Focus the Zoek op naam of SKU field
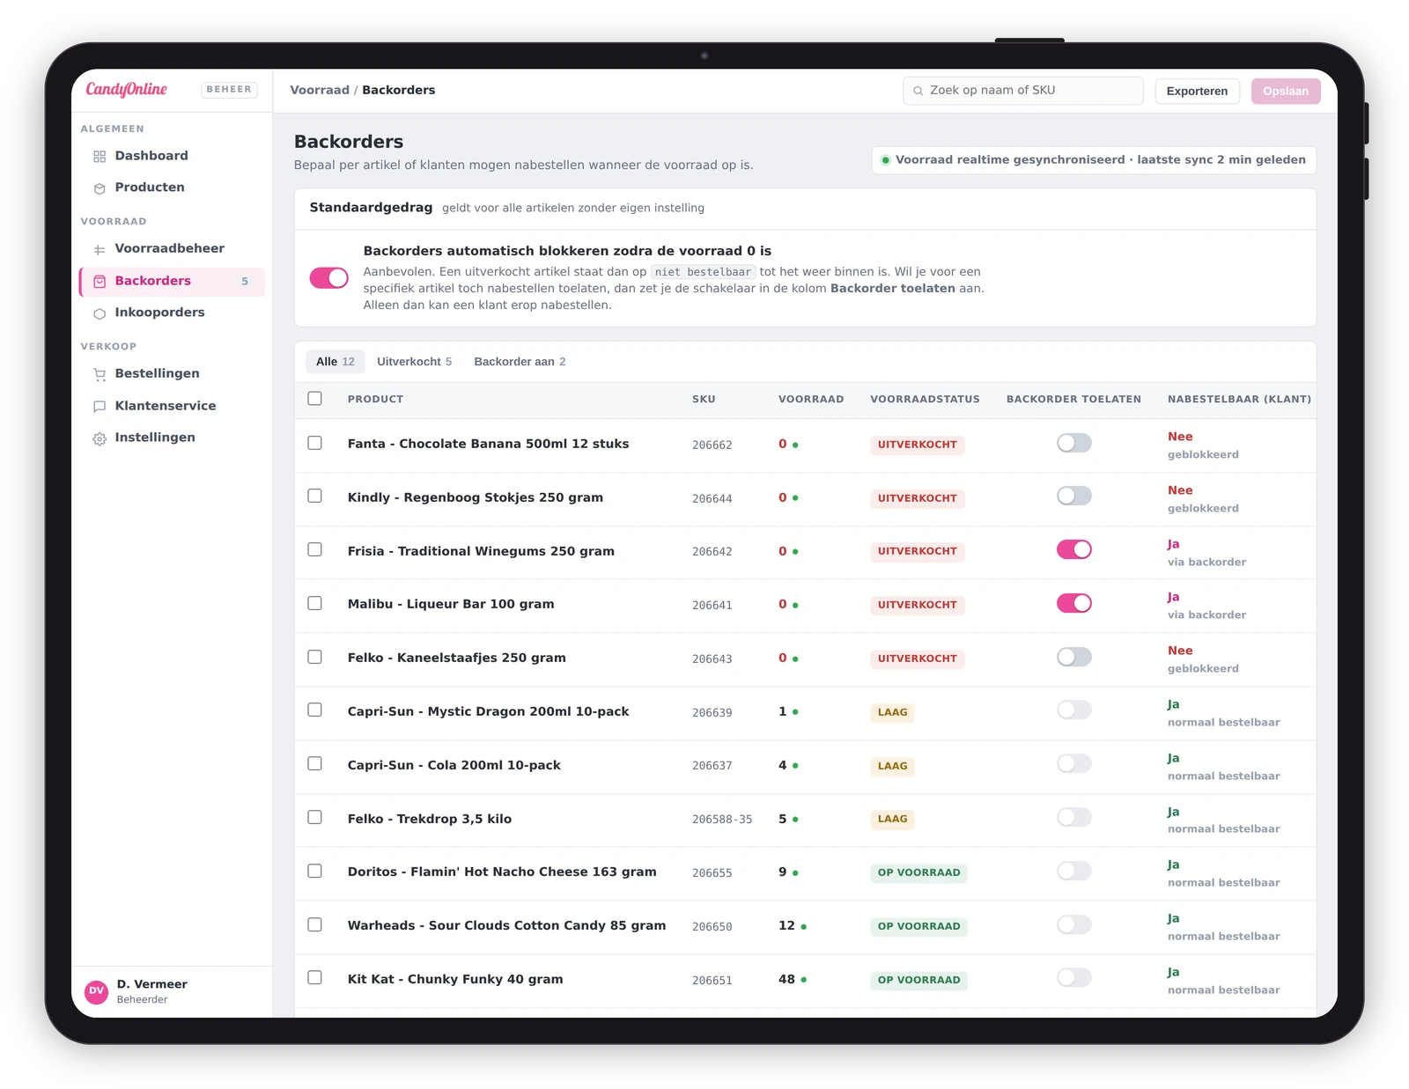 [x=1022, y=91]
